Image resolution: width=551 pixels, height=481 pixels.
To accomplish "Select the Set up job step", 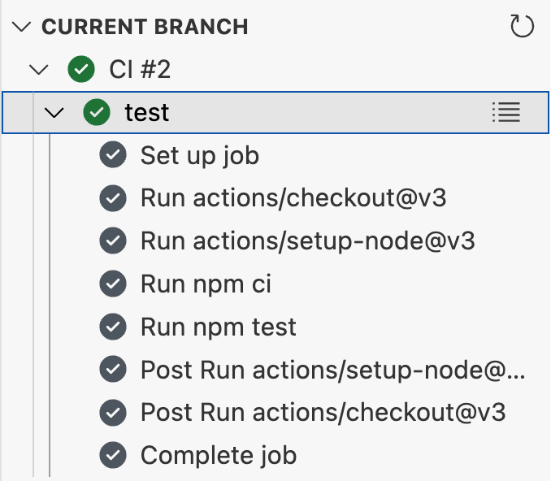I will point(199,155).
